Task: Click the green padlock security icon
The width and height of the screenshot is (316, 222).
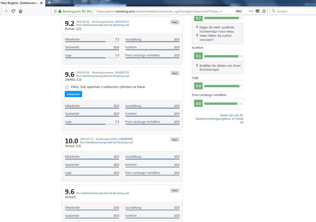Action: (x=60, y=11)
